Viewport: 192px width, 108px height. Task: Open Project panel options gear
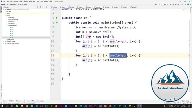click(46, 7)
